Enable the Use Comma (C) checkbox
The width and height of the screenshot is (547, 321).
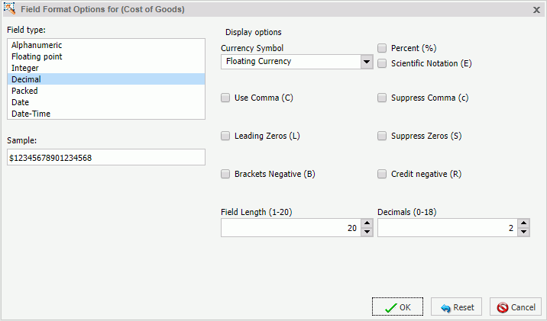(x=225, y=98)
